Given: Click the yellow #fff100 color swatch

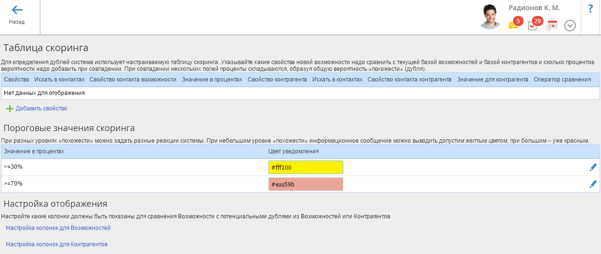Looking at the screenshot, I should (x=306, y=167).
